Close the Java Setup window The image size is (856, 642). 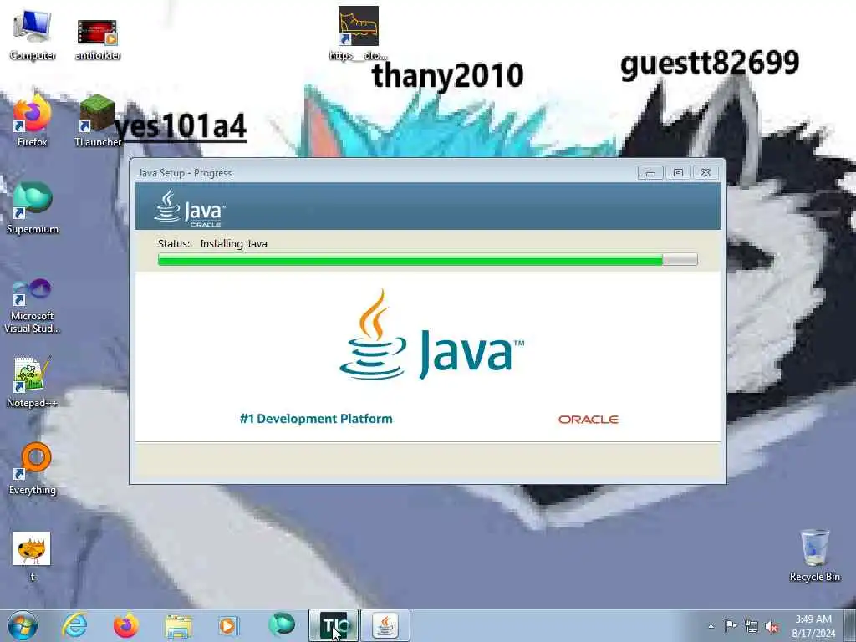706,172
